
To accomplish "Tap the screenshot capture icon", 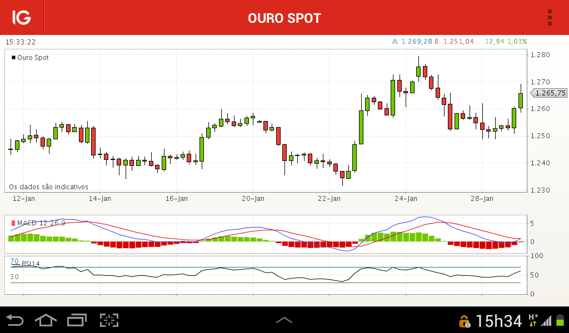I will pyautogui.click(x=109, y=320).
